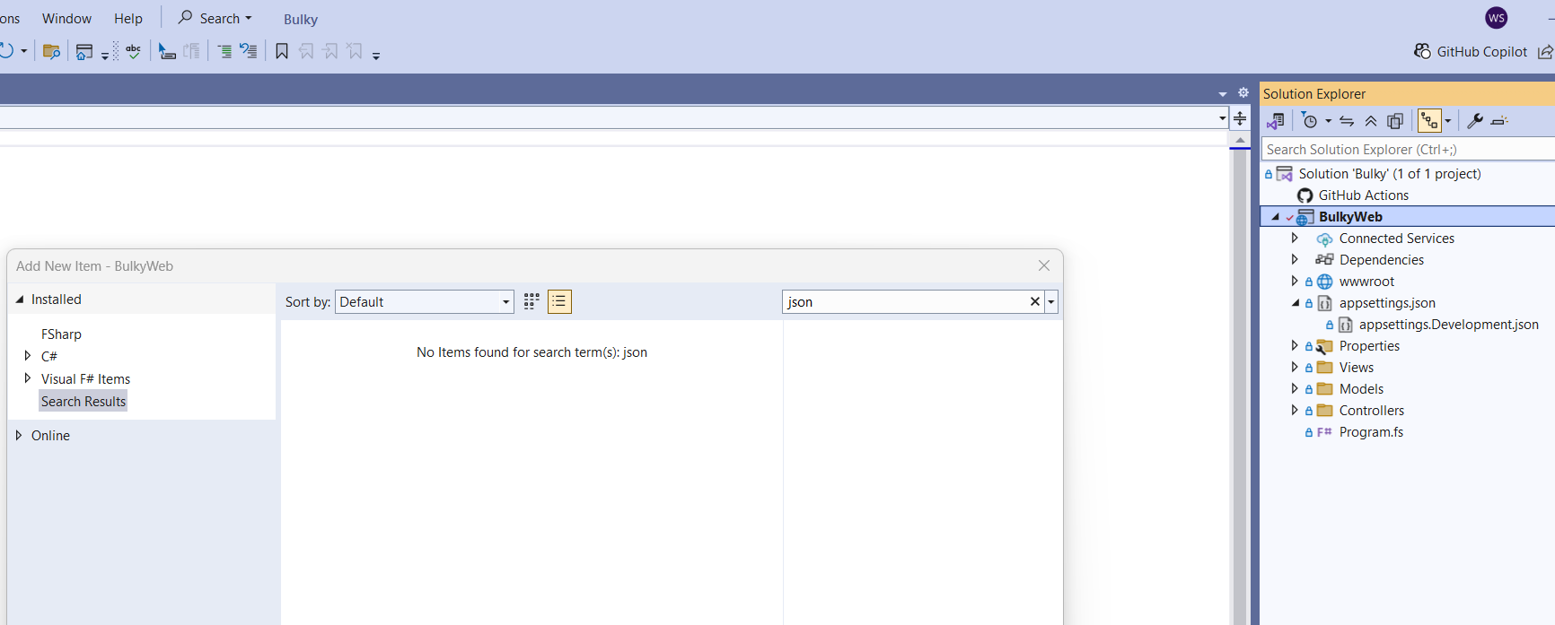Screen dimensions: 1555x625
Task: Open bookmark toolbar overflow options arrow
Action: click(376, 56)
